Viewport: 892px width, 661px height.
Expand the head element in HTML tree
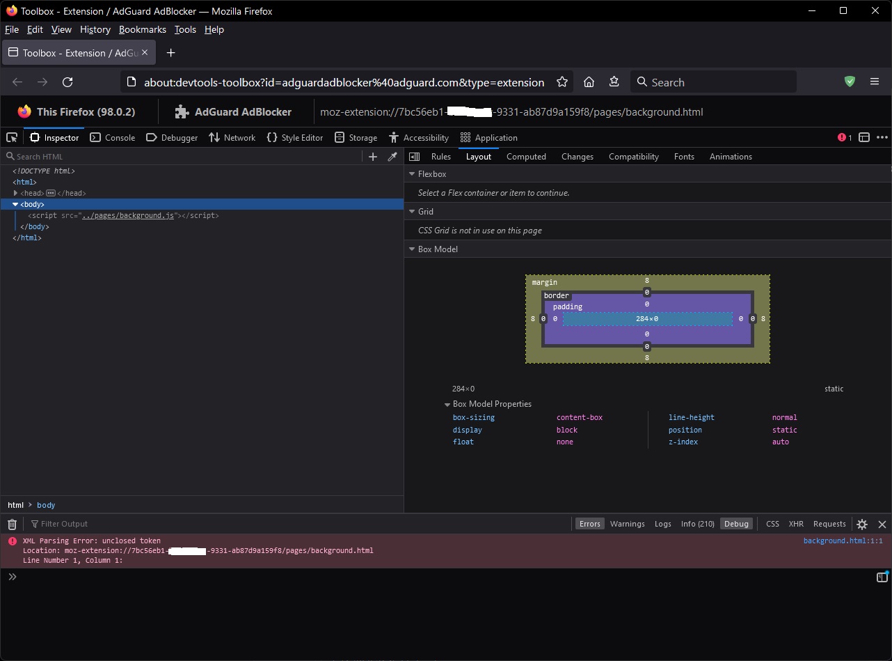16,193
